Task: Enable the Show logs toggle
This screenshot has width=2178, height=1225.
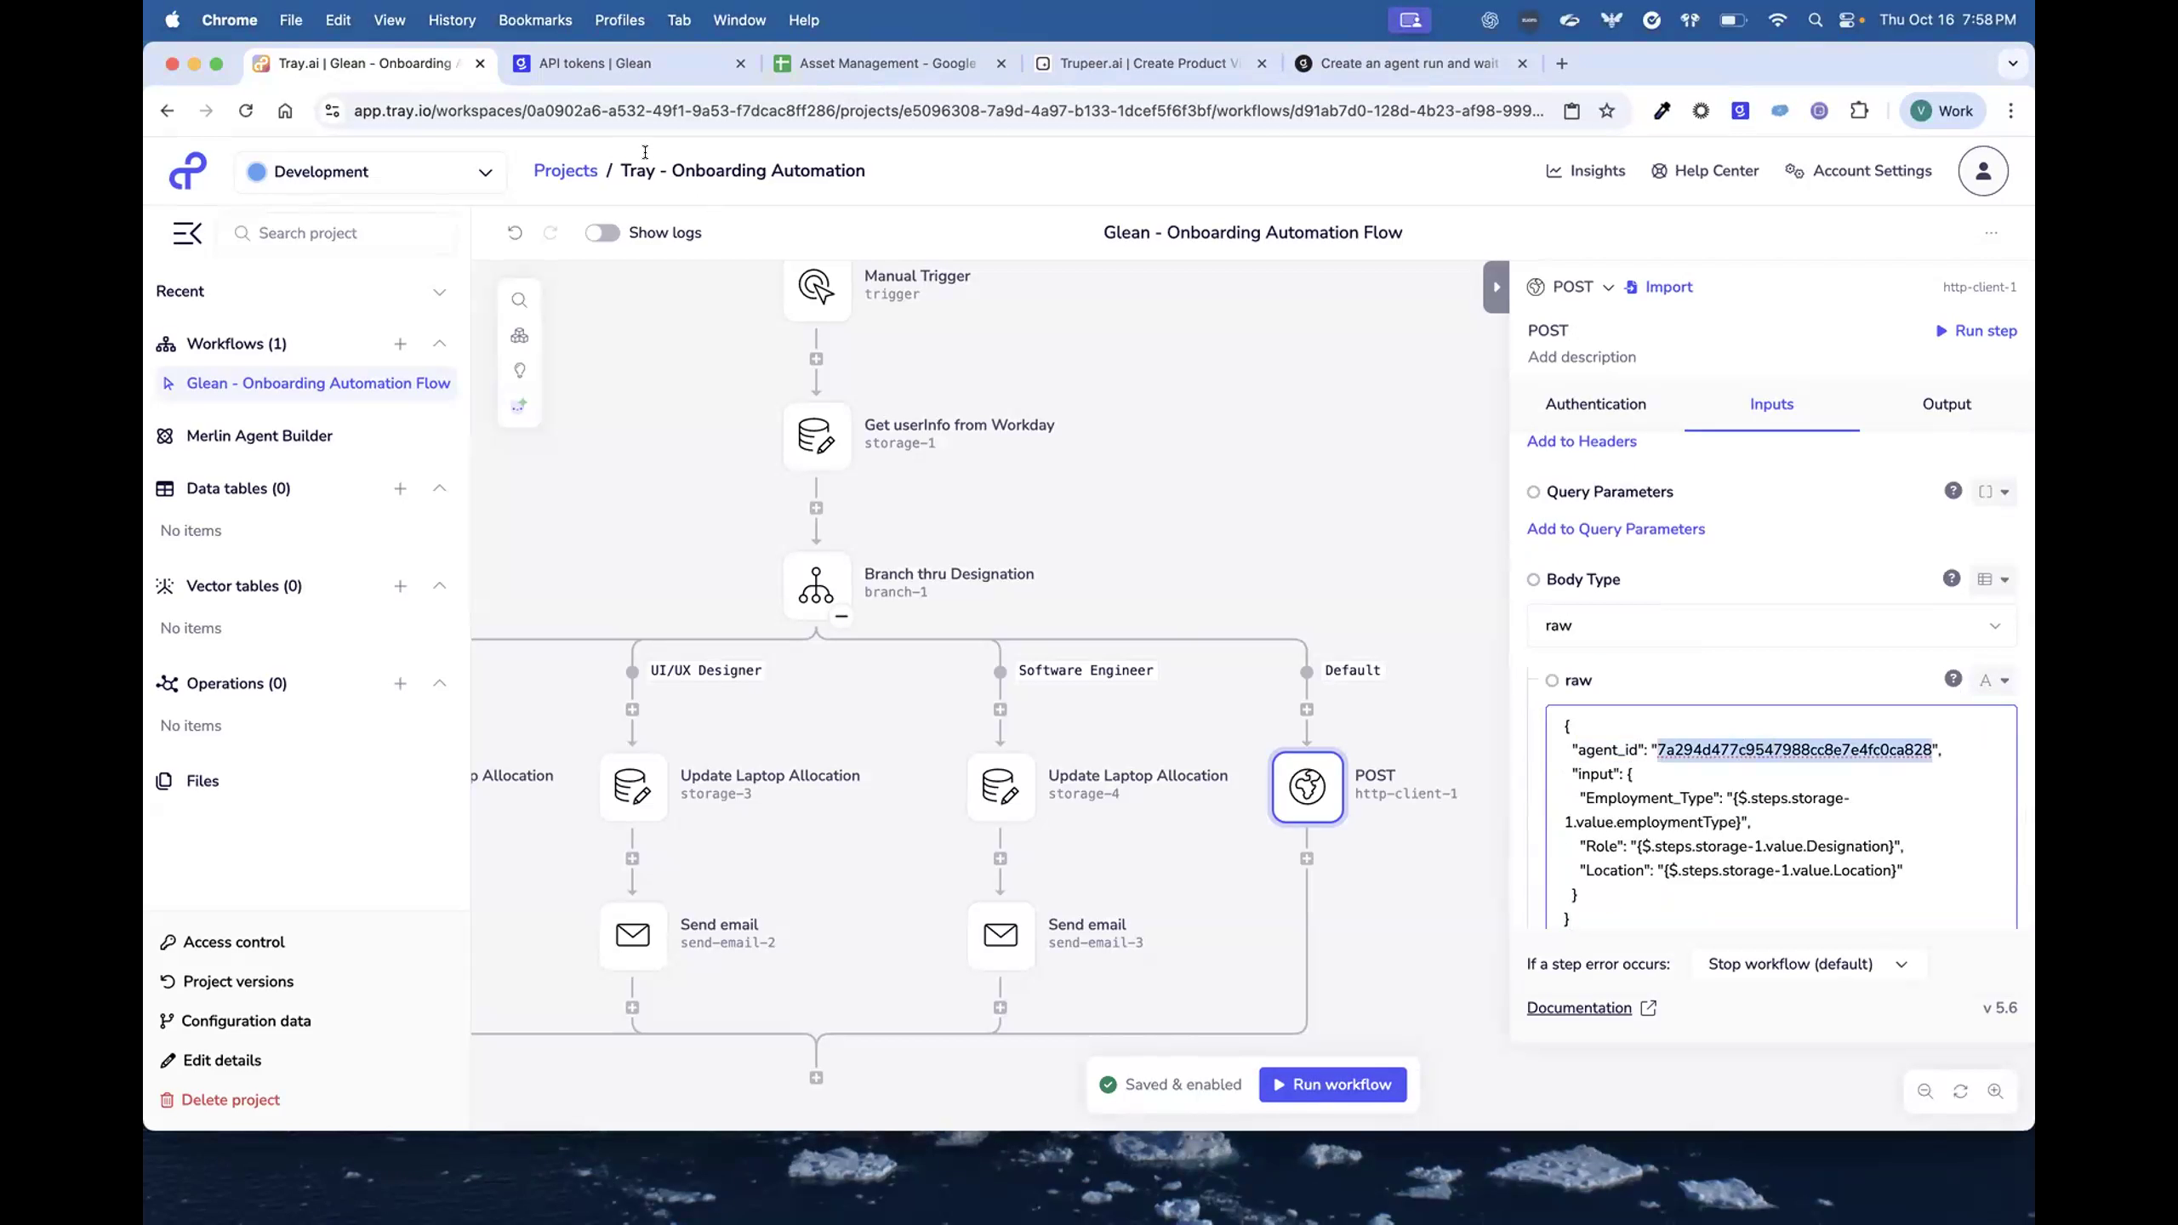Action: coord(602,232)
